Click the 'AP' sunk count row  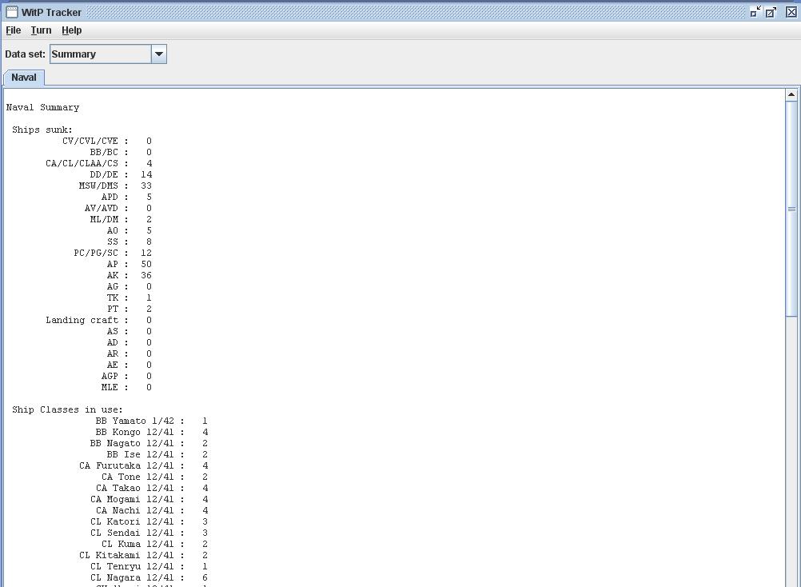(130, 265)
